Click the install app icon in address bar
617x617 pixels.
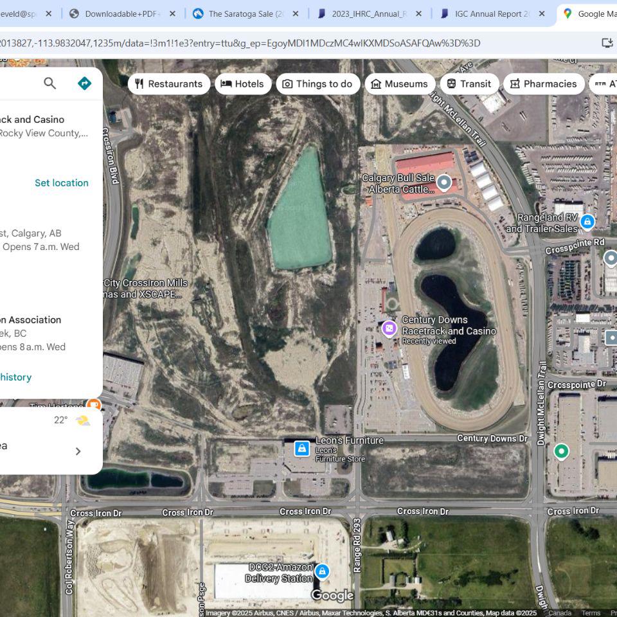coord(607,43)
